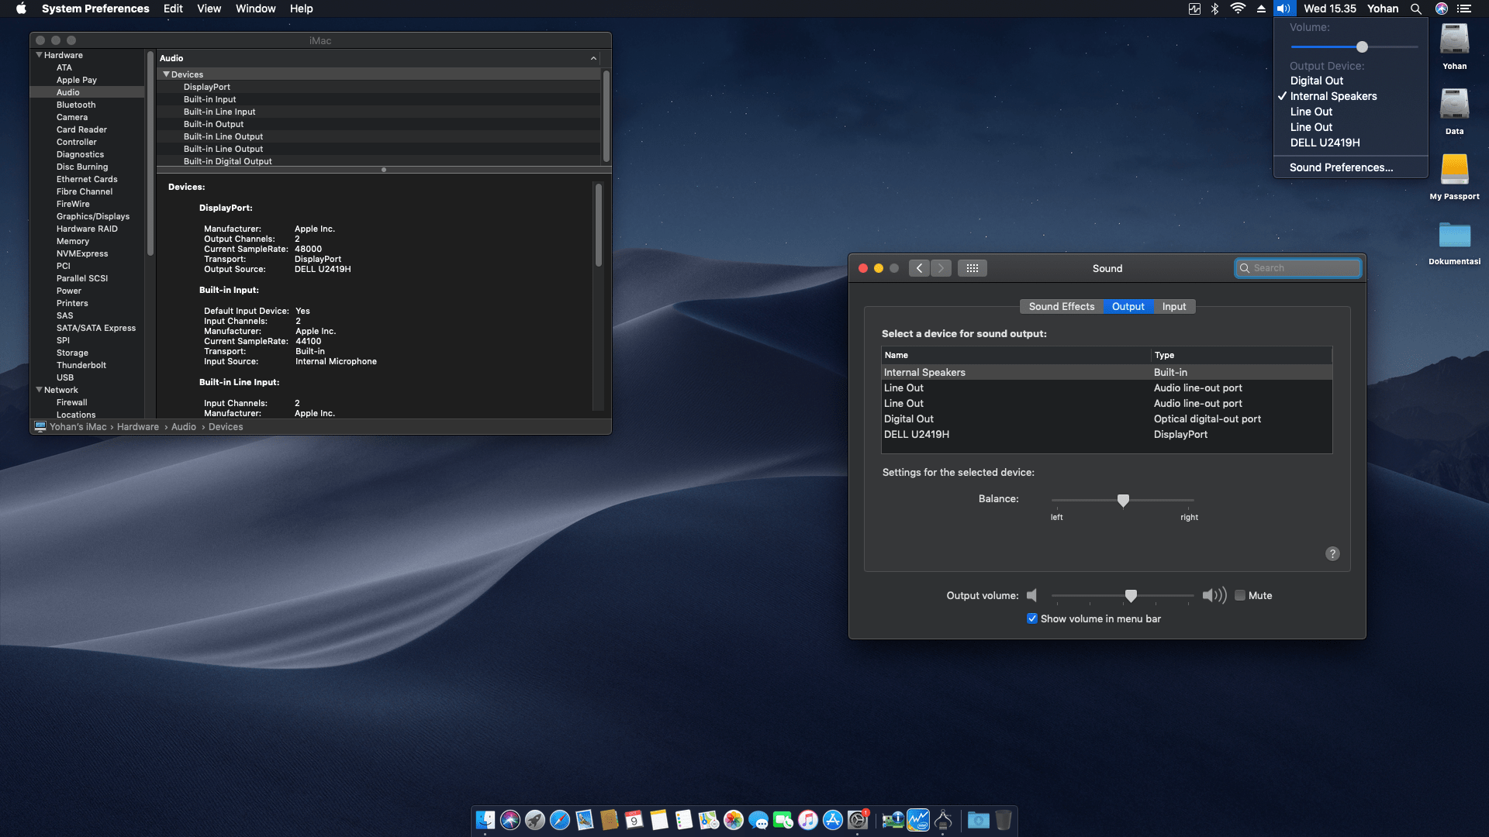
Task: Click the Balance slider thumb
Action: click(1123, 500)
